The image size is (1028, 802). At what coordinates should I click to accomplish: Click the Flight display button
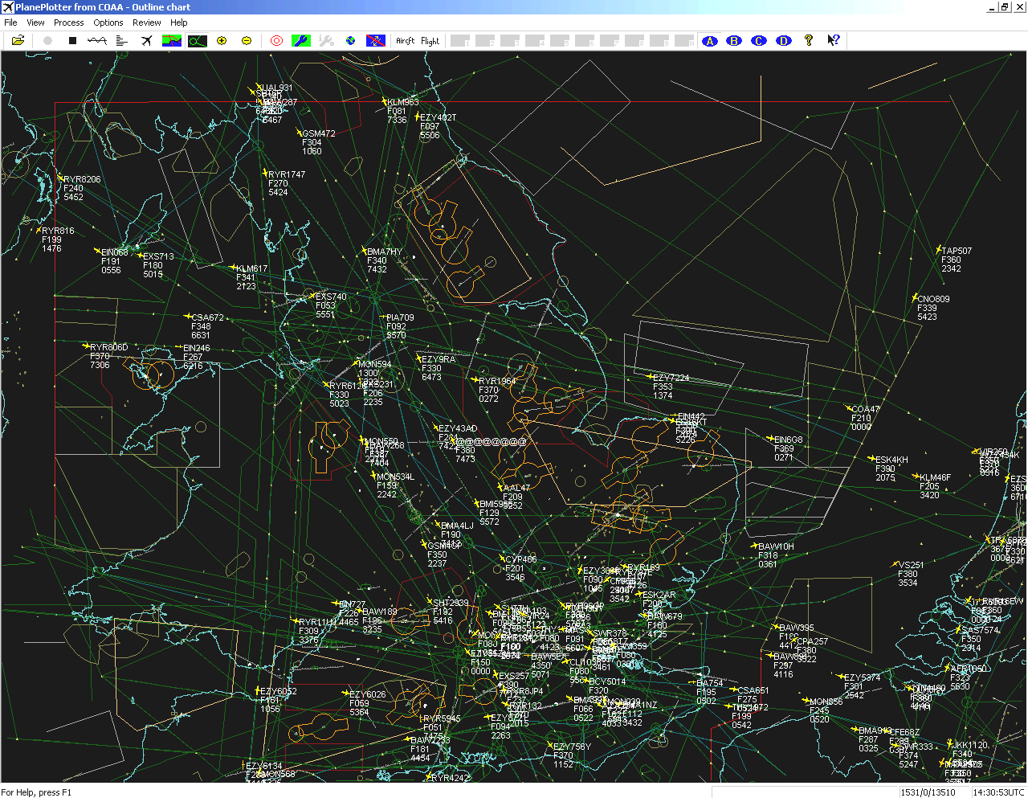[430, 40]
